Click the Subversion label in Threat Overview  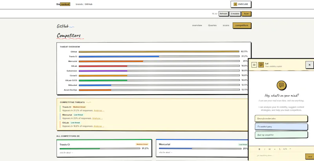tap(72, 71)
